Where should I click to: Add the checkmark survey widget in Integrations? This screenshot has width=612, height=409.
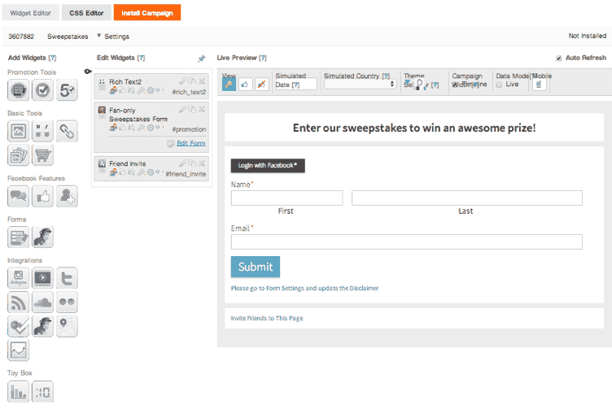point(18,326)
